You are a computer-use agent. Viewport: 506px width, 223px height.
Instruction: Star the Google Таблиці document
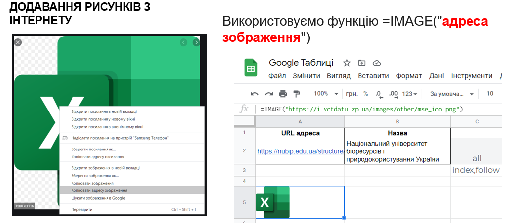click(x=347, y=63)
